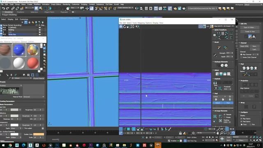Select Rotate tool in Edit UVWs toolbar
The image size is (263, 148).
tap(125, 26)
